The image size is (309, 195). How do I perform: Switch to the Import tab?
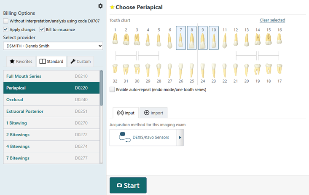pos(153,113)
